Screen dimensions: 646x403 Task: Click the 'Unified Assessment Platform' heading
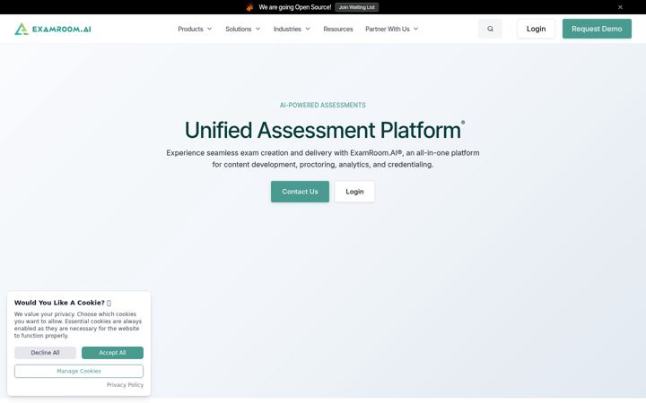(x=323, y=131)
